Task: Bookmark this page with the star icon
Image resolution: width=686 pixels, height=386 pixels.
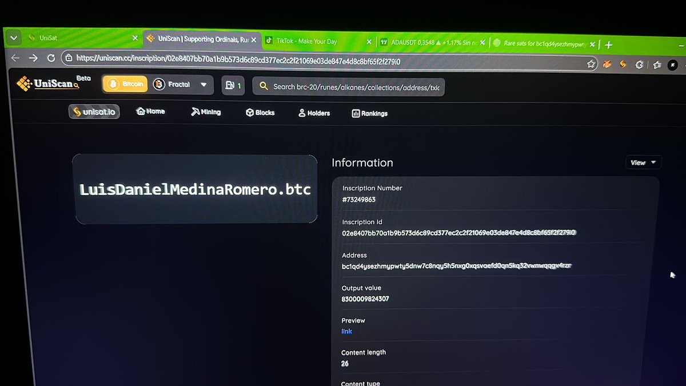Action: click(592, 64)
